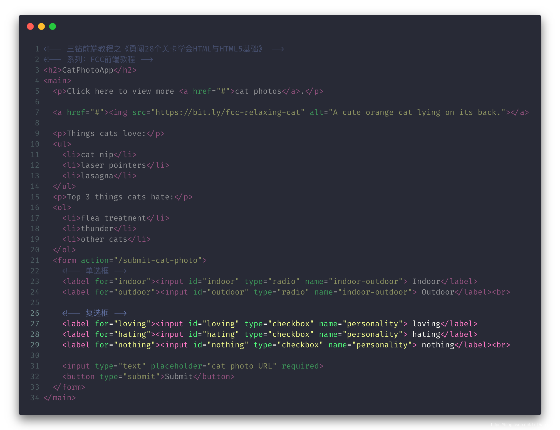The width and height of the screenshot is (560, 430).
Task: Click the 'cat photo URL' placeholder string
Action: pyautogui.click(x=242, y=366)
